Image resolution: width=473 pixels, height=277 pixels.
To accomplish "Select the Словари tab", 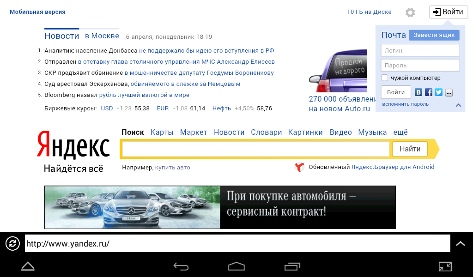I will tap(267, 132).
